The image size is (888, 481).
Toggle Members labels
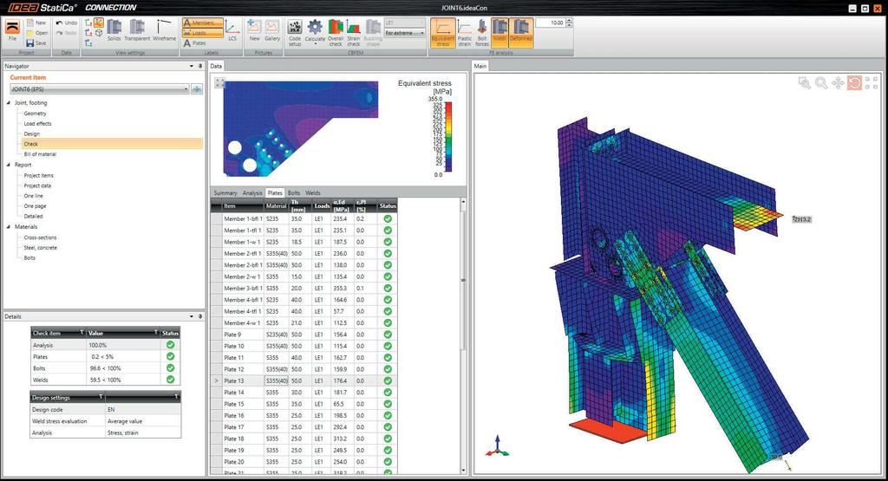click(203, 23)
